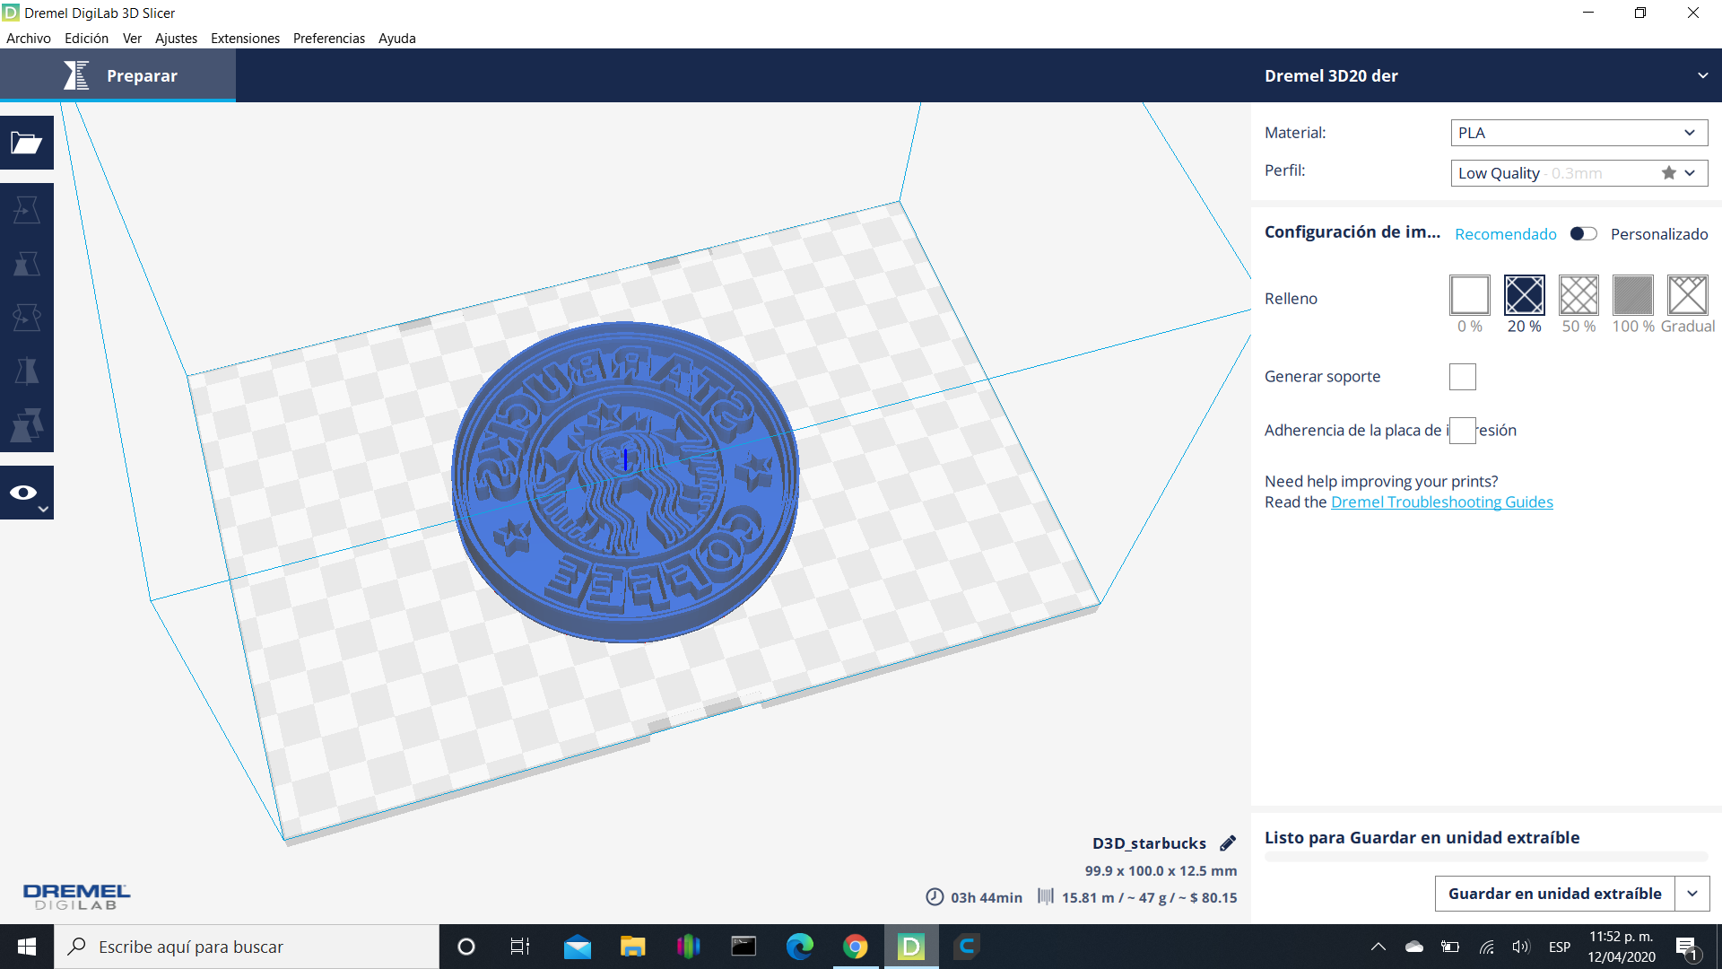Open the Ajustes menu

click(176, 39)
